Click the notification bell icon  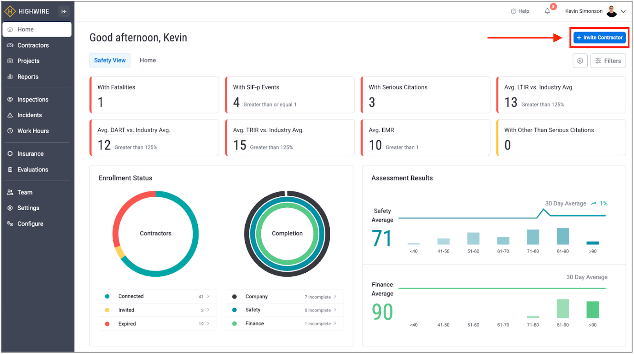tap(547, 11)
